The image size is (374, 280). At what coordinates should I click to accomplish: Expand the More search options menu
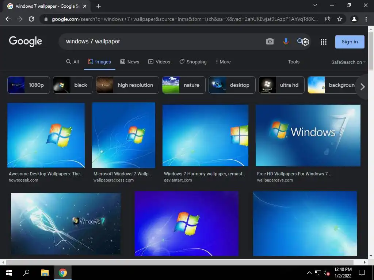[x=223, y=62]
